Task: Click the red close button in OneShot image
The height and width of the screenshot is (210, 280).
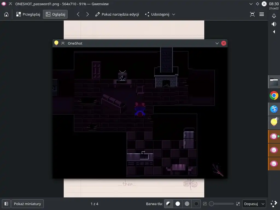Action: 224,43
